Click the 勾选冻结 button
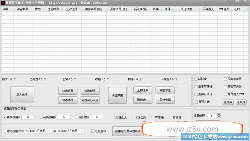 tap(68, 100)
